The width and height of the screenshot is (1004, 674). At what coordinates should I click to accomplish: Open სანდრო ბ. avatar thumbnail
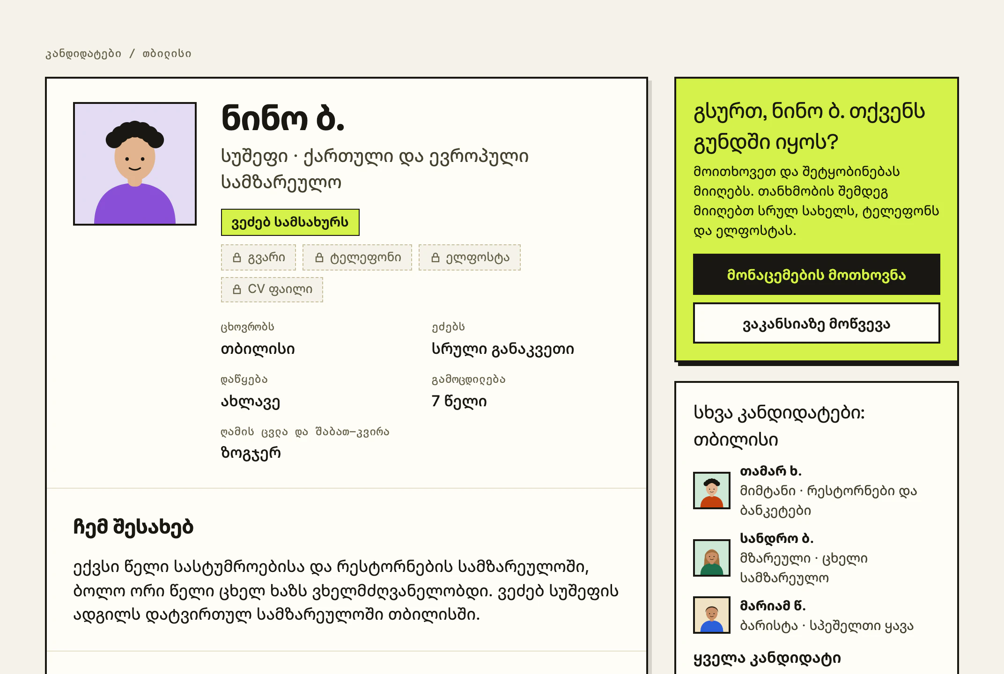pyautogui.click(x=712, y=558)
